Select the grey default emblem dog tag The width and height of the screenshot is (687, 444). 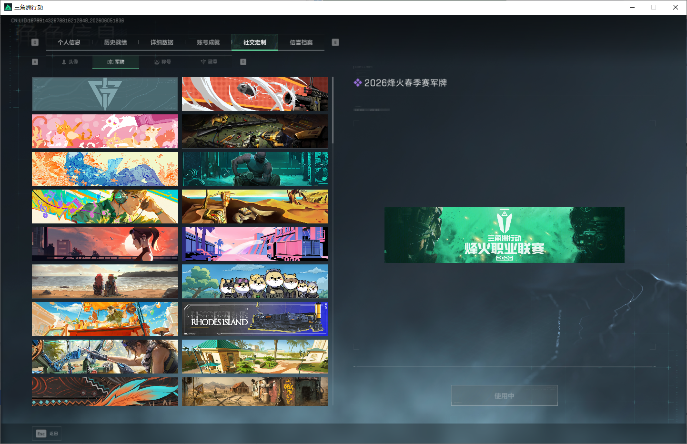tap(105, 94)
